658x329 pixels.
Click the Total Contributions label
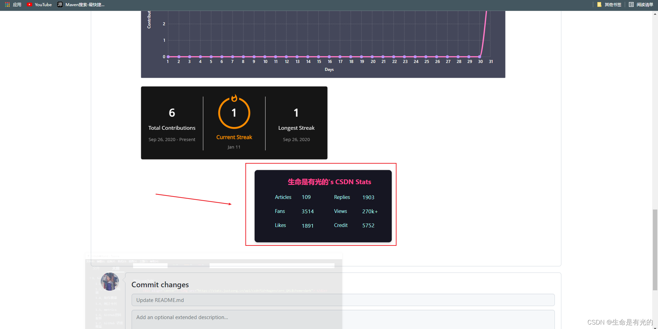pyautogui.click(x=172, y=128)
